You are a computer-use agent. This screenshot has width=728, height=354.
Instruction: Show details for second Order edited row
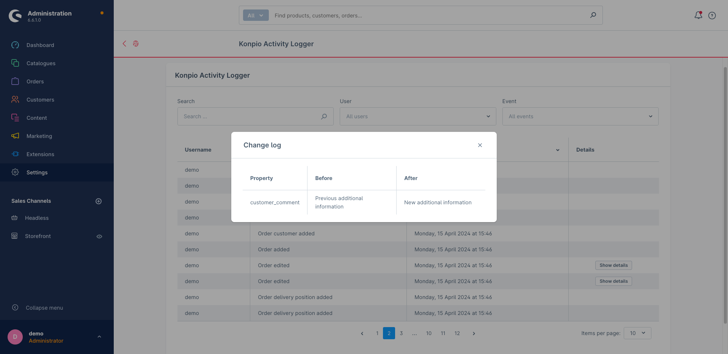[x=613, y=281]
